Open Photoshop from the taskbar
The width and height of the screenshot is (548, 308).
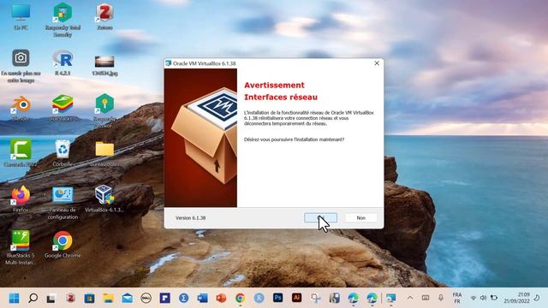coord(277,298)
